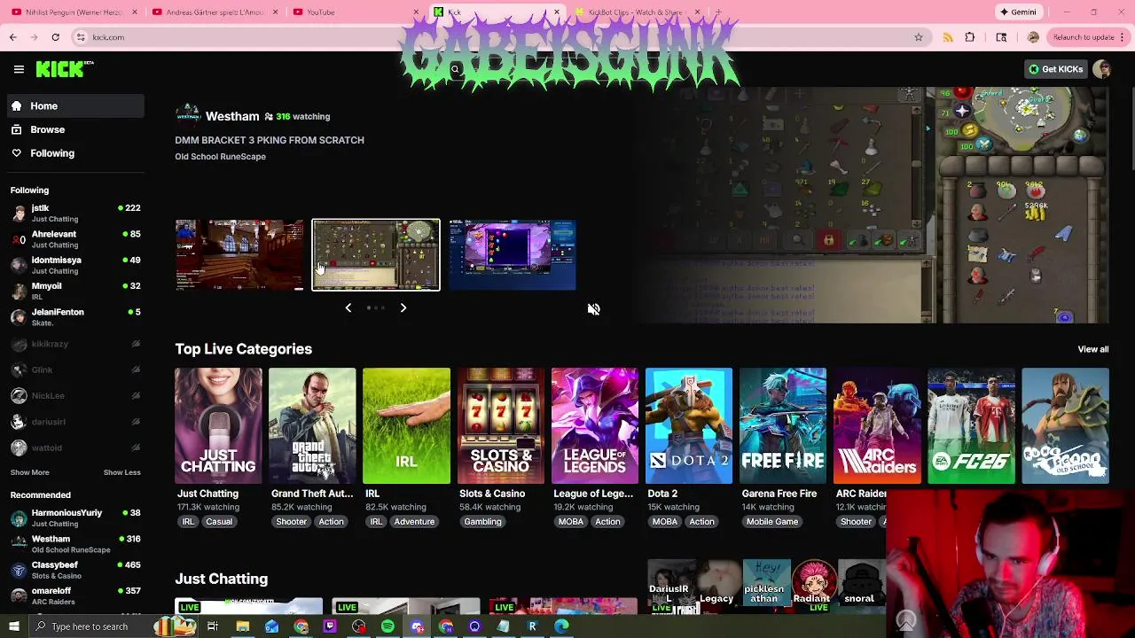
Task: Click the Gambling tag under Slots & Casino
Action: pyautogui.click(x=482, y=522)
